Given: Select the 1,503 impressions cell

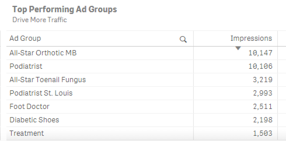Looking at the screenshot, I should 263,133.
